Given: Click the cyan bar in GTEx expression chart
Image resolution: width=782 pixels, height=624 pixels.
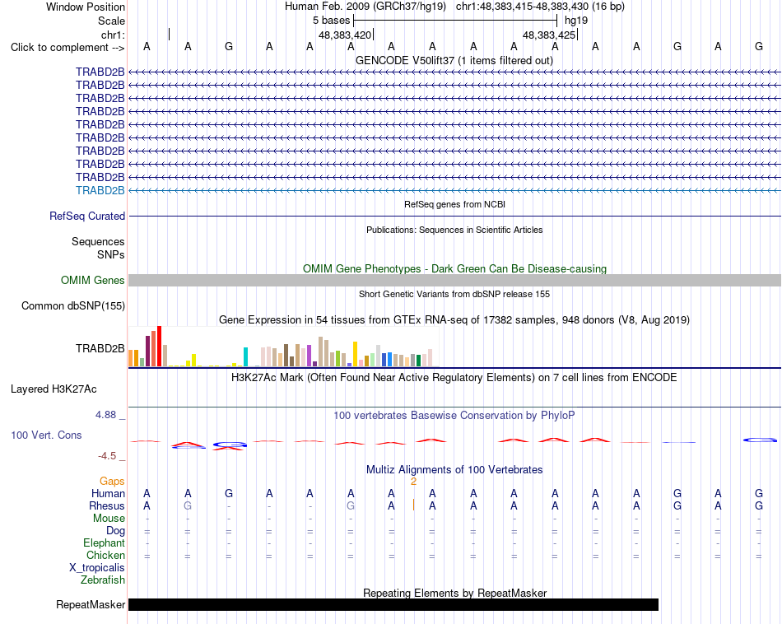Looking at the screenshot, I should pos(245,357).
